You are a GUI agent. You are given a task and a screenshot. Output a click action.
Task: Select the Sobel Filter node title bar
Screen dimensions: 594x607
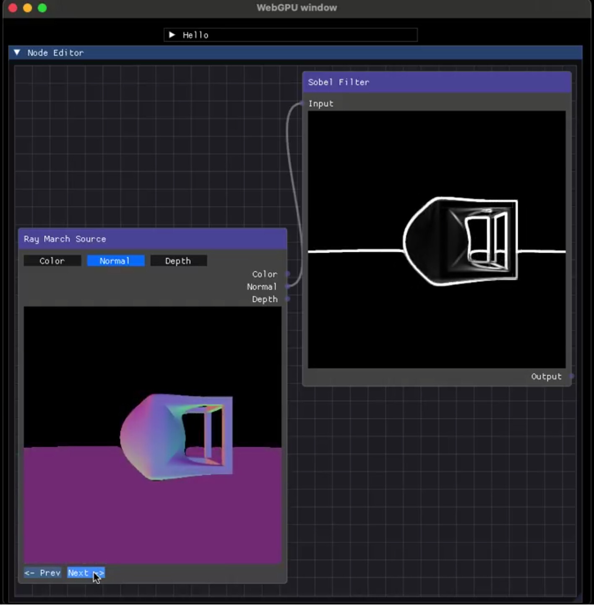tap(436, 82)
